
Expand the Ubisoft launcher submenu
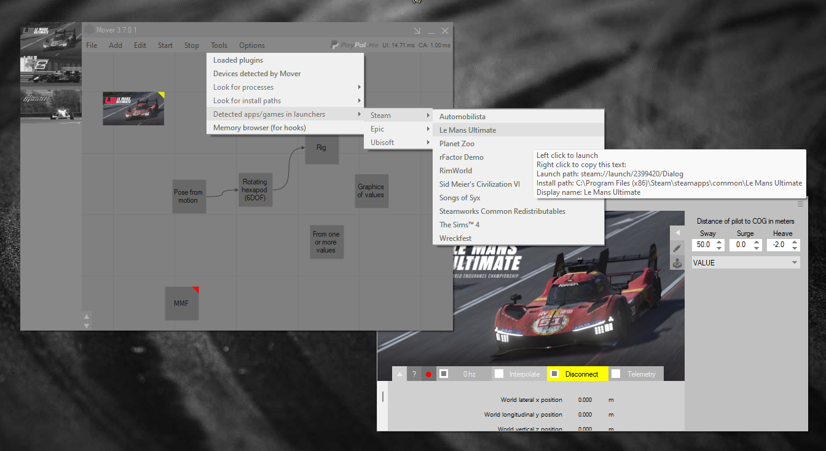click(398, 143)
